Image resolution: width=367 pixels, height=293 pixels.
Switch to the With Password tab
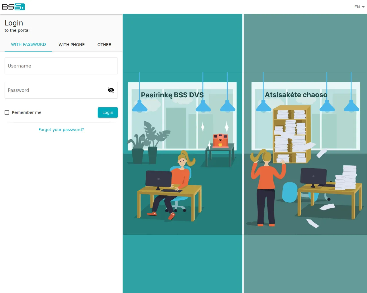point(28,44)
